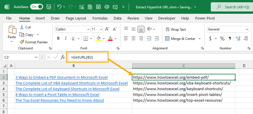Click the Orientation text angle icon
The image size is (253, 114).
[x=150, y=29]
